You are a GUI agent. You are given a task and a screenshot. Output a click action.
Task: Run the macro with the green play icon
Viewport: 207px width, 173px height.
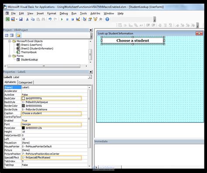coord(62,19)
